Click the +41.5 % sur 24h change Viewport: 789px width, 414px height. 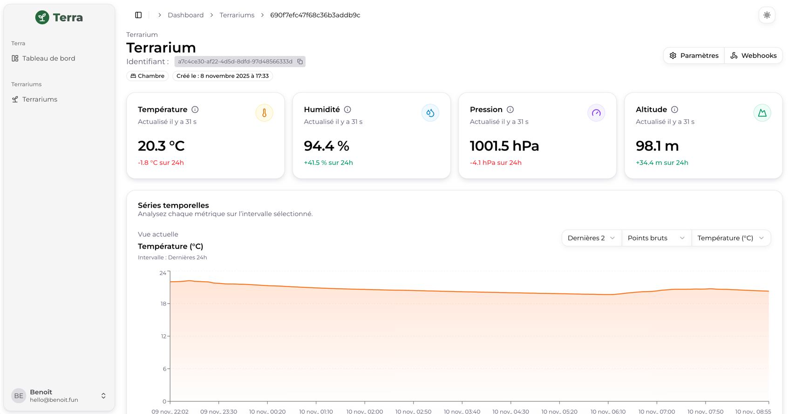coord(328,163)
